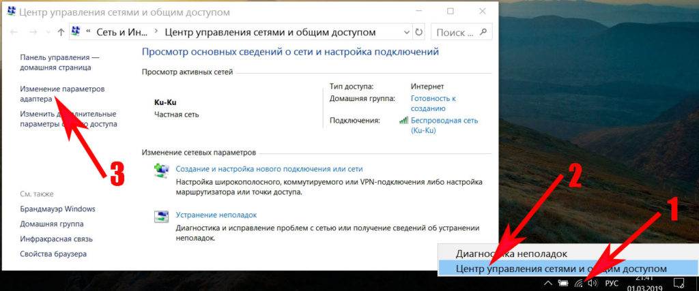Show hidden tray icons chevron
The image size is (699, 291).
point(548,282)
